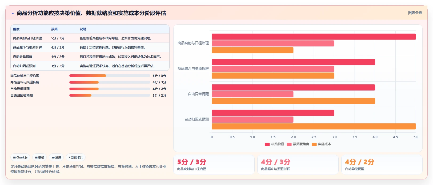The height and width of the screenshot is (185, 433).
Task: Click the 说明 table column header
Action: (83, 29)
